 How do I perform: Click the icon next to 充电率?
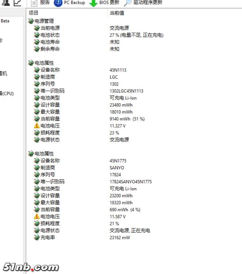click(37, 238)
